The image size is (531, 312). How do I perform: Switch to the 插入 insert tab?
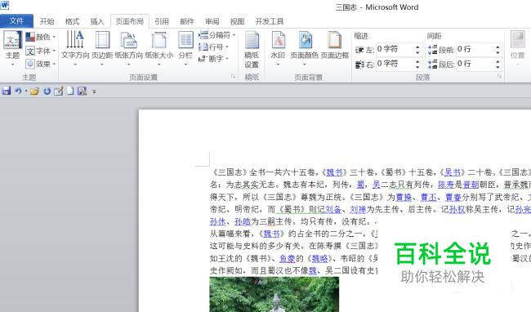click(x=97, y=21)
